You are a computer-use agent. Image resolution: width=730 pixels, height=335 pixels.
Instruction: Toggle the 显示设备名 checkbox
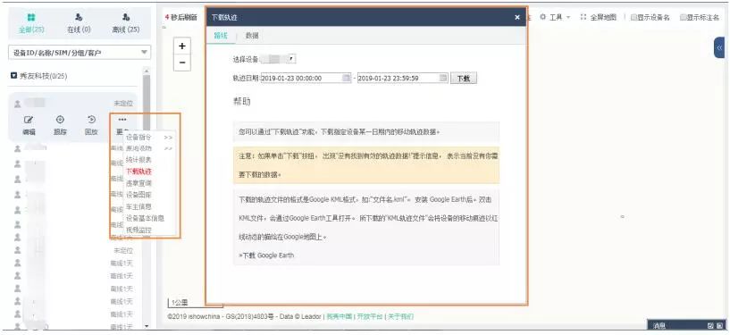pos(634,17)
